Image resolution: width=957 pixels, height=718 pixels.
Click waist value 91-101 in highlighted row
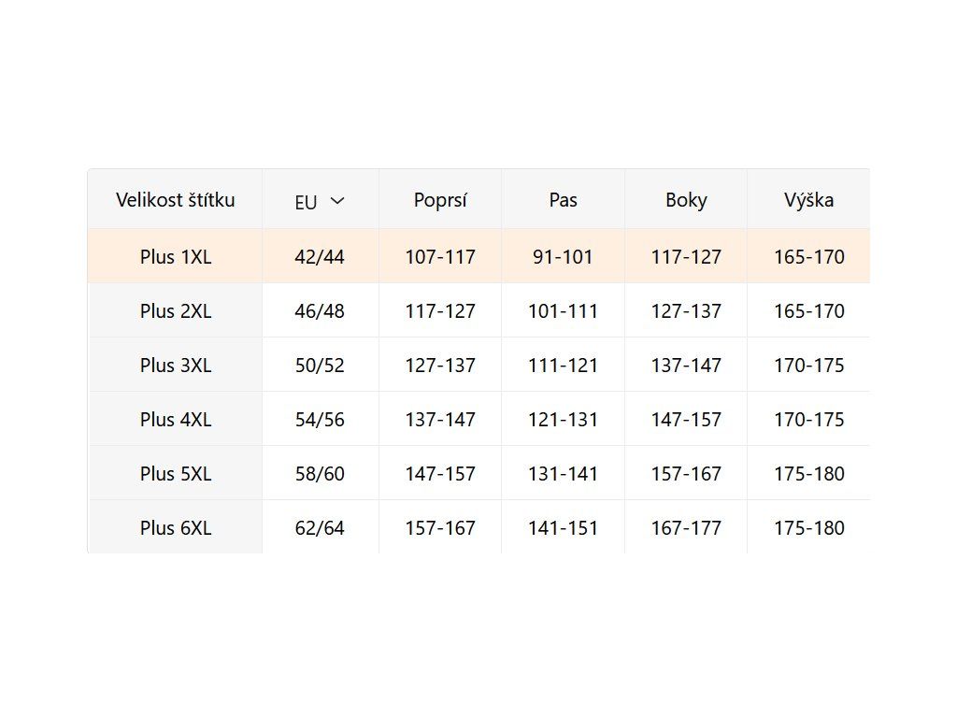click(x=564, y=257)
